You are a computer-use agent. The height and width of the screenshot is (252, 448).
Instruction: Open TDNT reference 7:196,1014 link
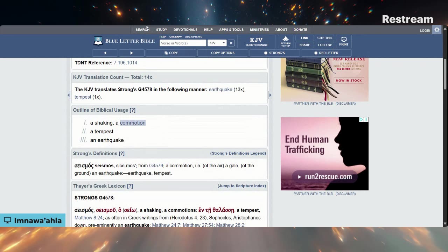125,63
